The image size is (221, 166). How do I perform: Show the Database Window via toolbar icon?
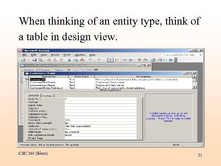(x=153, y=60)
